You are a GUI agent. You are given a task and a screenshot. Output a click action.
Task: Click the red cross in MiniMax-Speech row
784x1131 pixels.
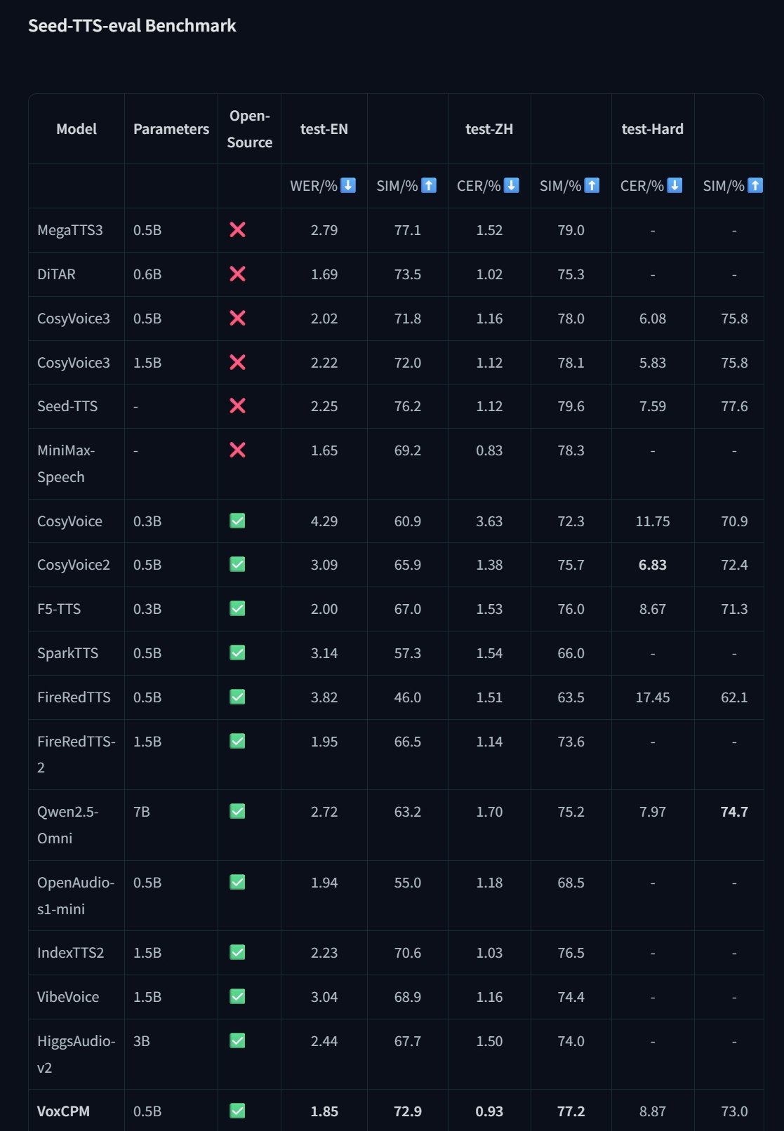pos(237,450)
